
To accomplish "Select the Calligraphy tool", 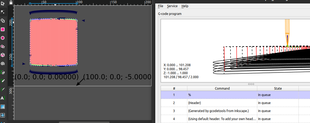I will click(3, 89).
